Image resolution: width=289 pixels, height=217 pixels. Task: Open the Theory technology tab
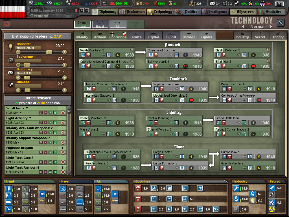(x=278, y=35)
